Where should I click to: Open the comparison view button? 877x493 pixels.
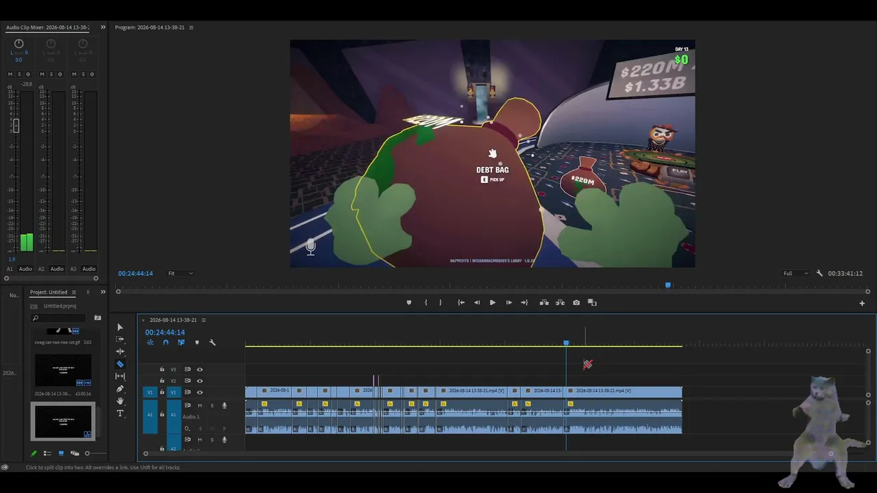click(593, 303)
